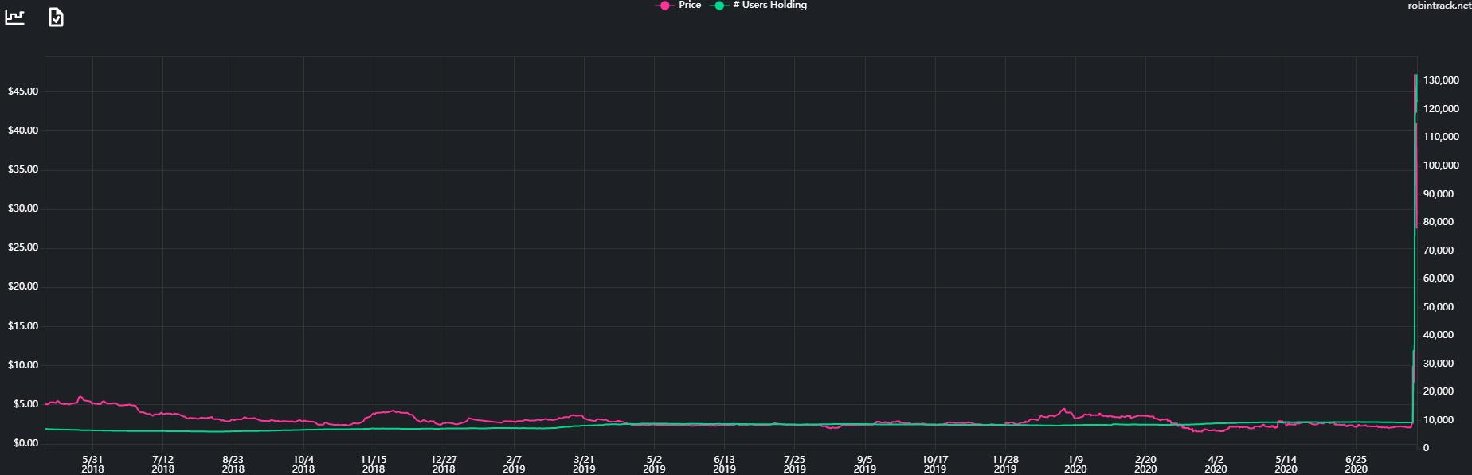Click the $45.00 price axis label
Viewport: 1472px width, 475px height.
tap(23, 91)
